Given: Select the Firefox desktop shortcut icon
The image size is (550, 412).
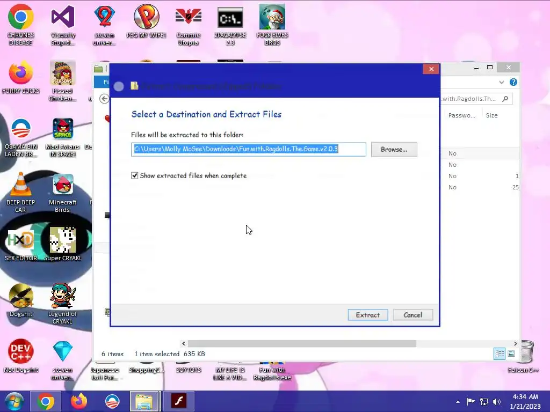Looking at the screenshot, I should click(x=21, y=77).
